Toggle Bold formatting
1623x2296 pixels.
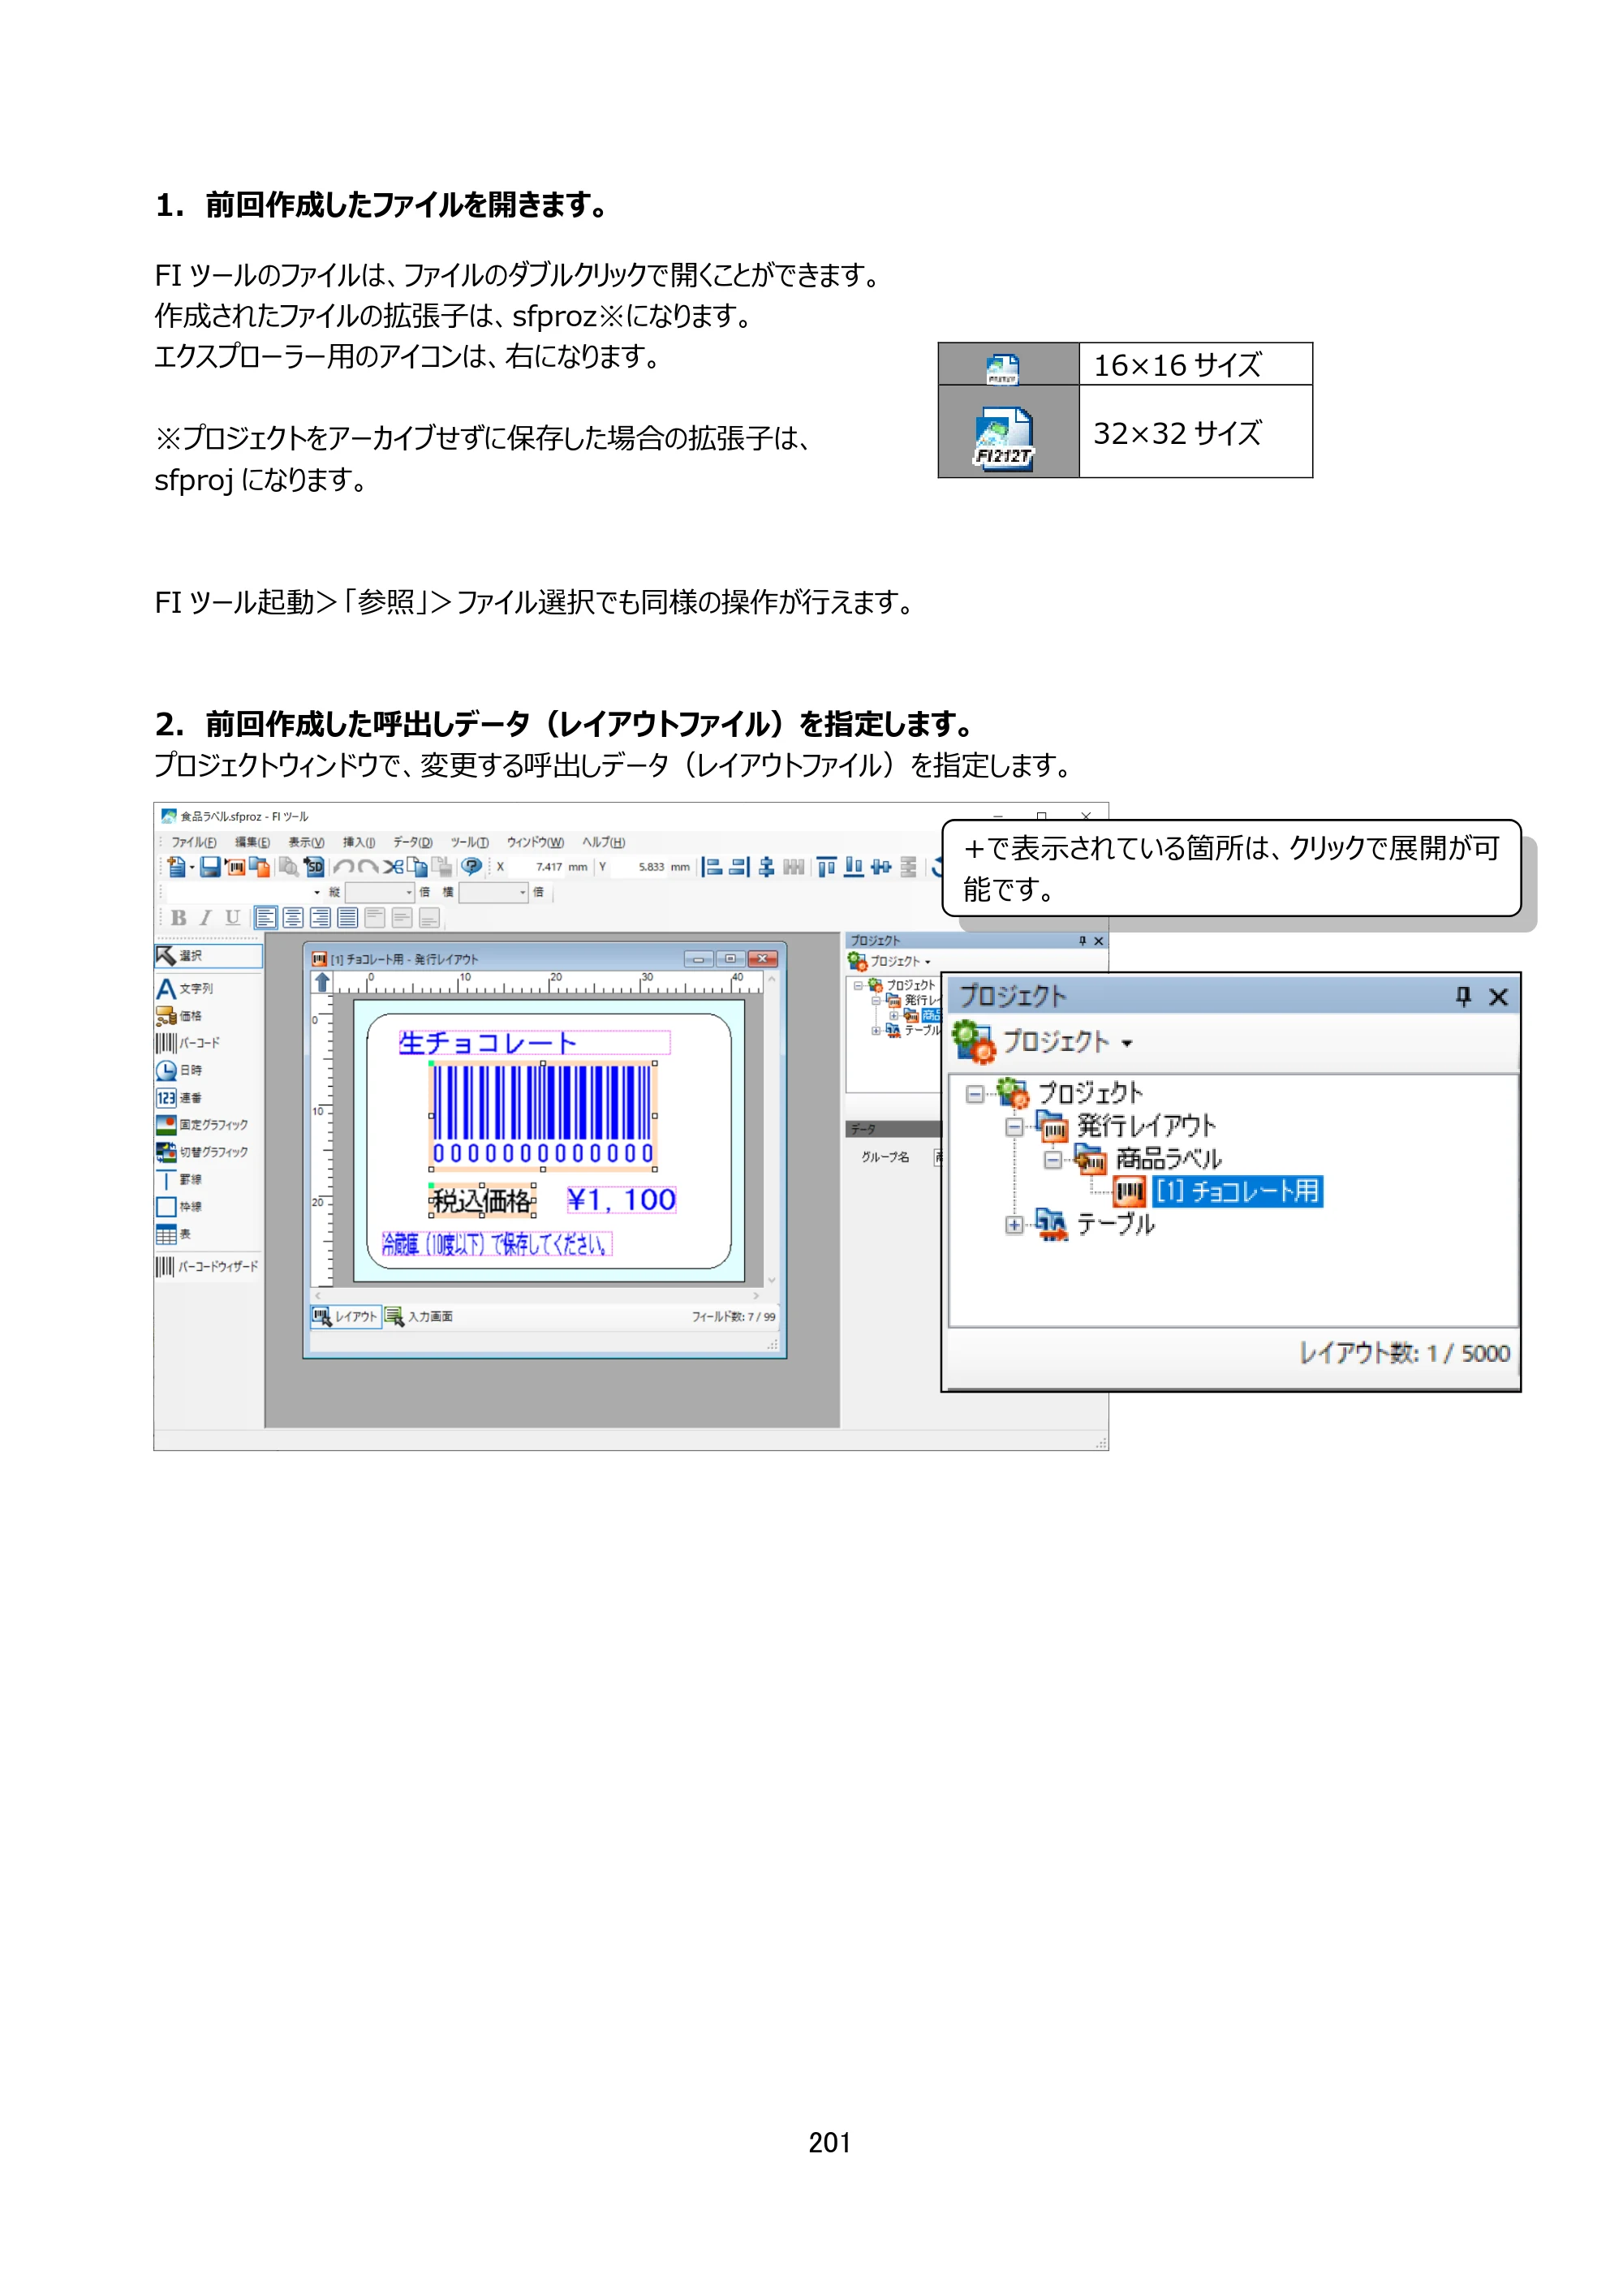point(179,918)
